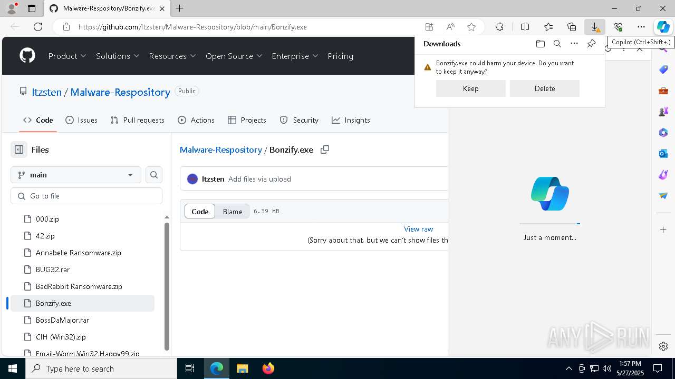Viewport: 675px width, 379px height.
Task: Click the search files magnifier button
Action: tap(154, 175)
